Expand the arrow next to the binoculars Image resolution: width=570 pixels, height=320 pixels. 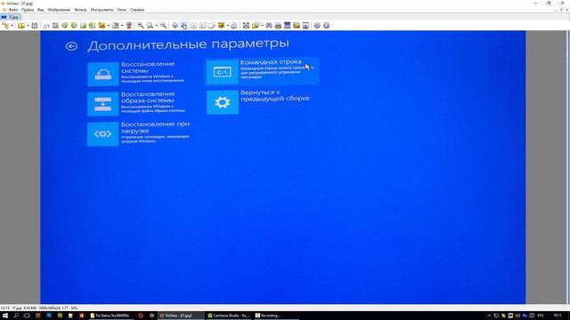[262, 26]
